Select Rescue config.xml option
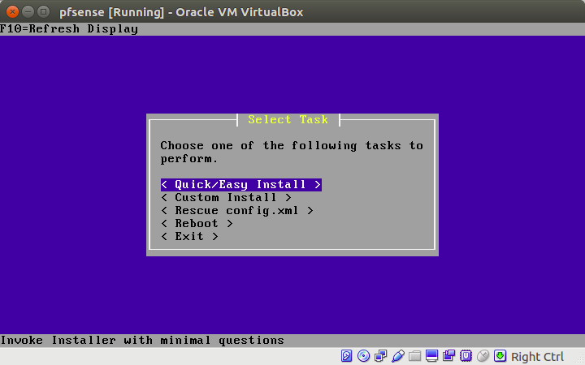The height and width of the screenshot is (365, 585). [x=237, y=210]
